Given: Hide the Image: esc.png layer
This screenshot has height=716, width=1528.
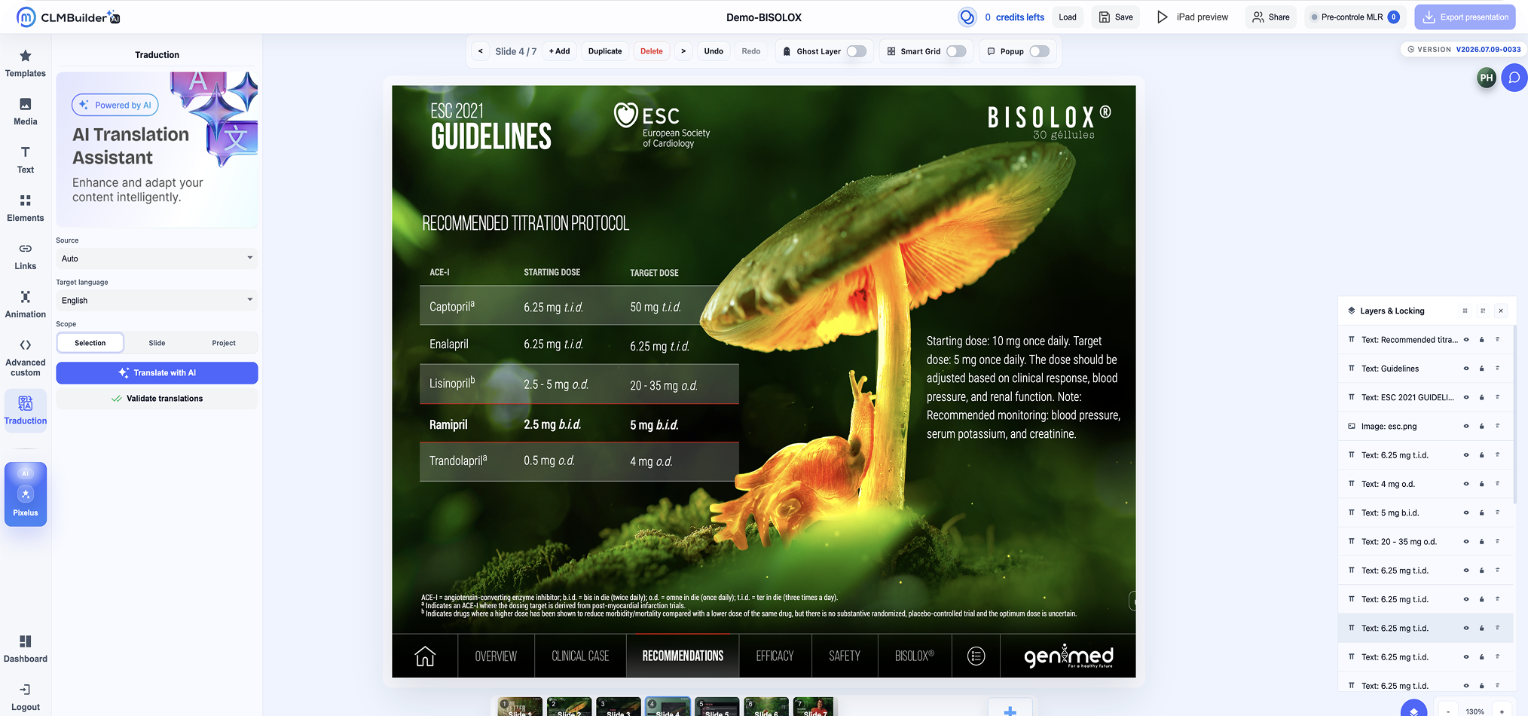Looking at the screenshot, I should (1466, 427).
